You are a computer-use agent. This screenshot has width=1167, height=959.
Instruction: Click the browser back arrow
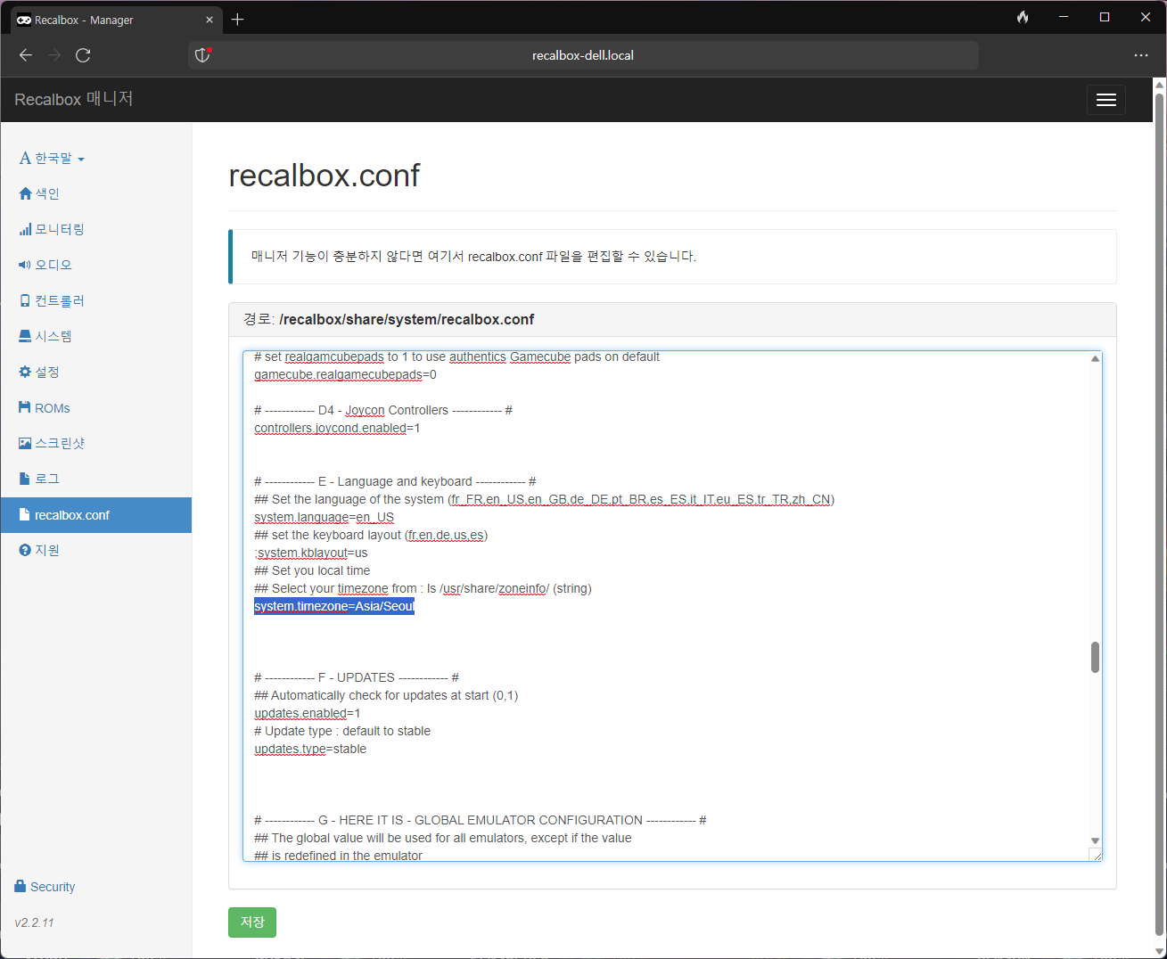tap(26, 55)
